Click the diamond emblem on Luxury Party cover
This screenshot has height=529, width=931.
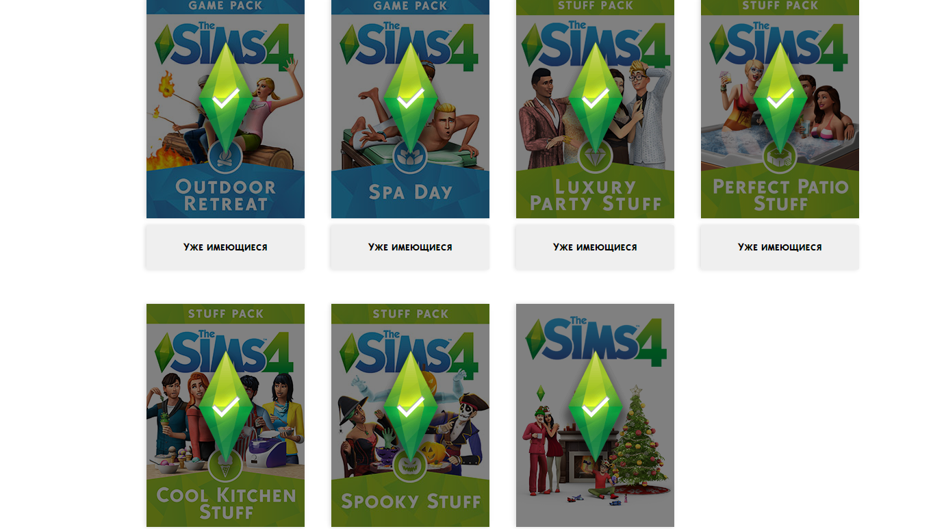pos(595,159)
